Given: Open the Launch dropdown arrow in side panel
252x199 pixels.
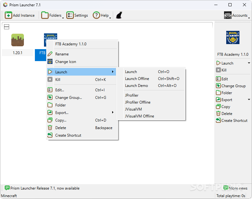Looking at the screenshot, I should (249, 63).
